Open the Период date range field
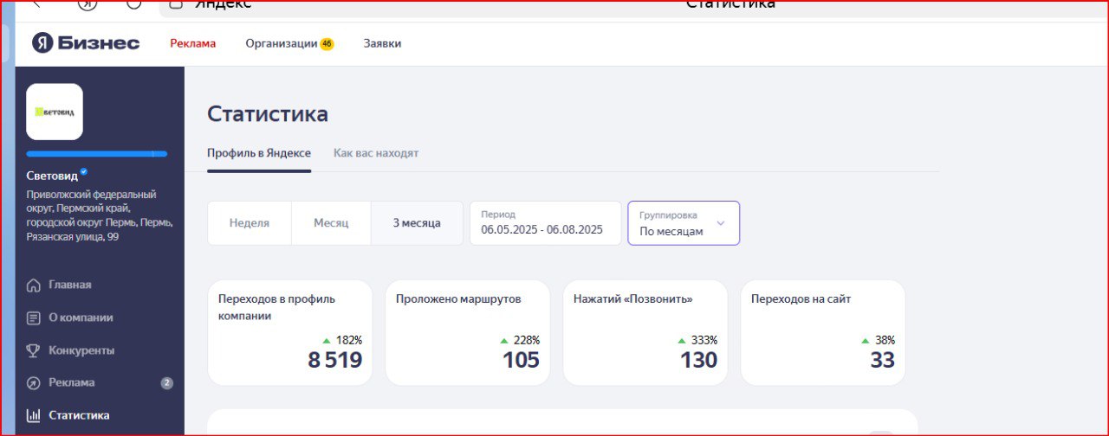 pyautogui.click(x=546, y=223)
